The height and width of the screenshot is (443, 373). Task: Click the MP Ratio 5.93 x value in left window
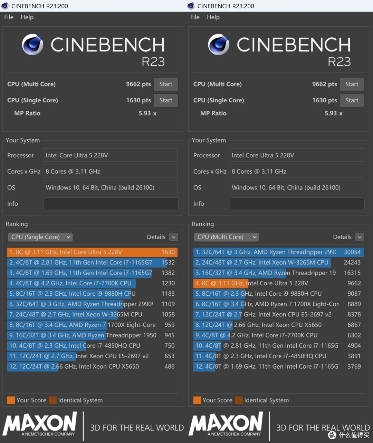click(147, 113)
